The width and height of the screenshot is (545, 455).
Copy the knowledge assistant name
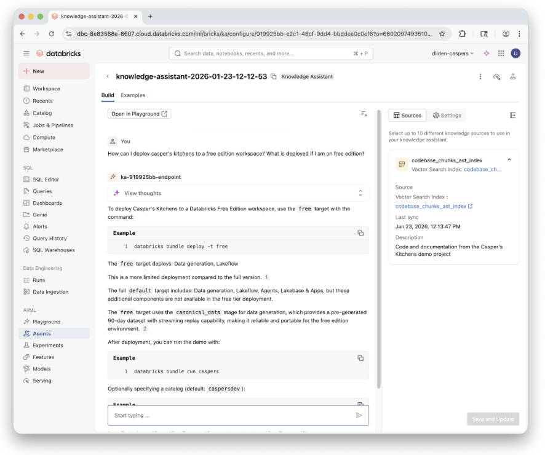click(x=274, y=77)
